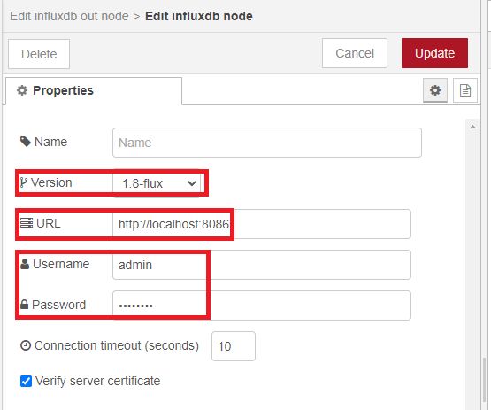Click the scrollbar up arrow
This screenshot has height=410, width=491.
472,127
